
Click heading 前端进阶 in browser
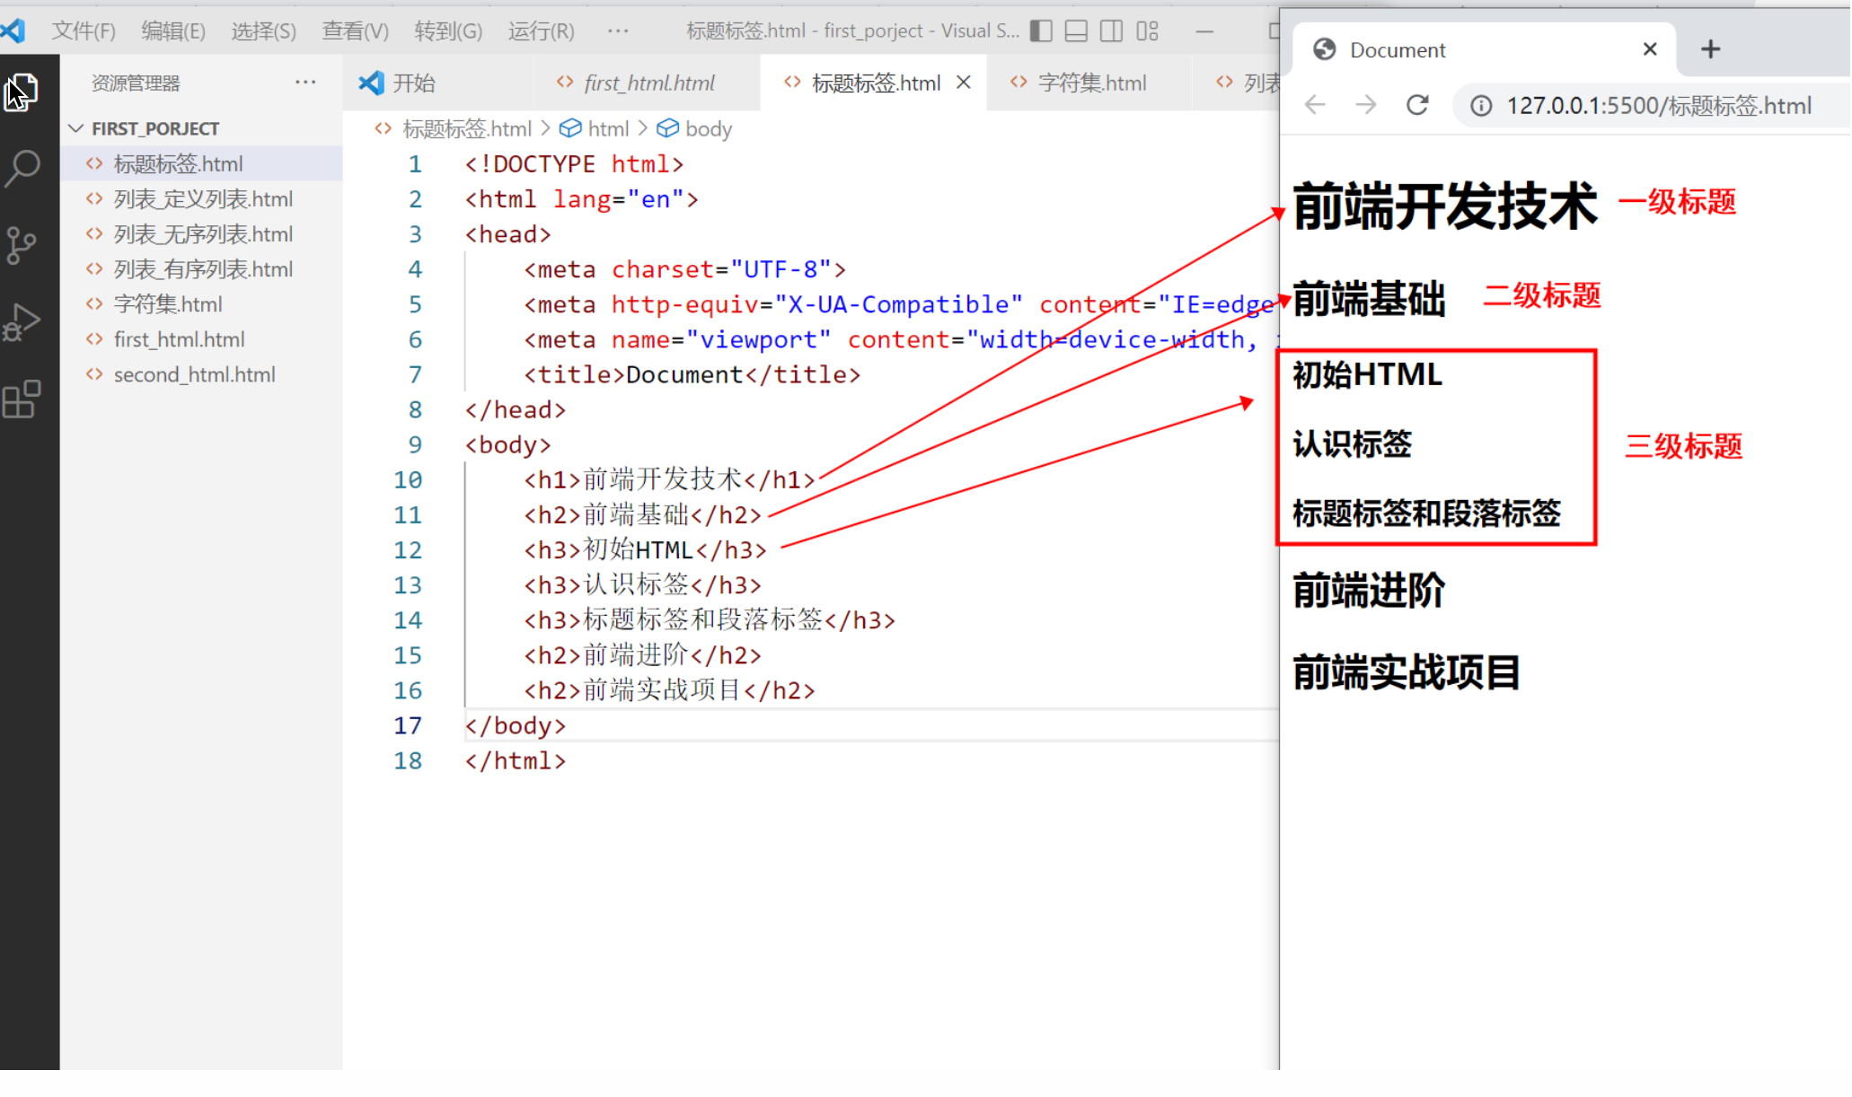point(1369,591)
